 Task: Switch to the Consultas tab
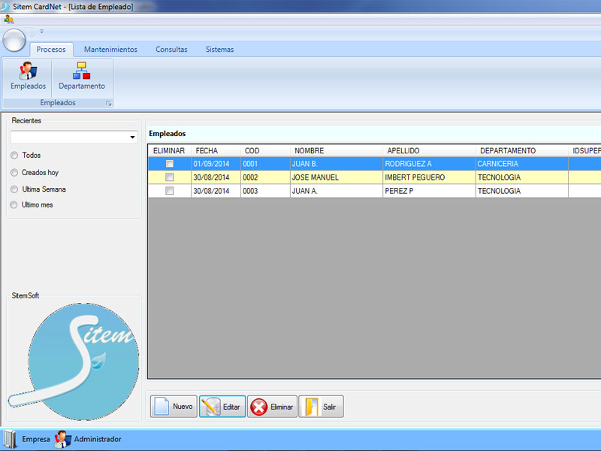(171, 50)
